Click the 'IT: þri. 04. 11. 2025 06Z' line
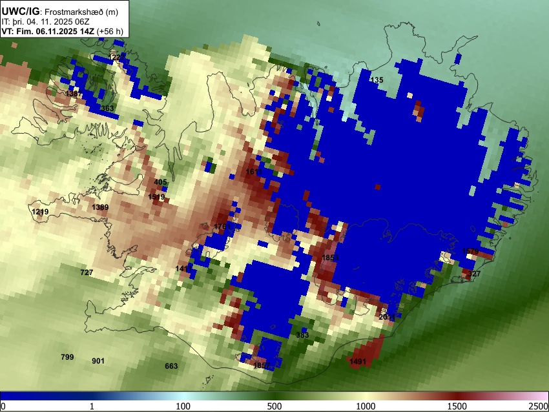Image resolution: width=549 pixels, height=412 pixels. (45, 22)
